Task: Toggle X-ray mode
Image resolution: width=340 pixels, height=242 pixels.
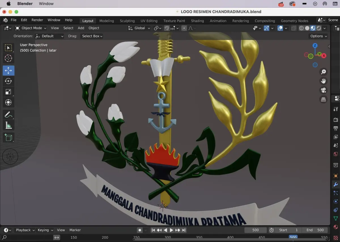Action: tap(294, 28)
